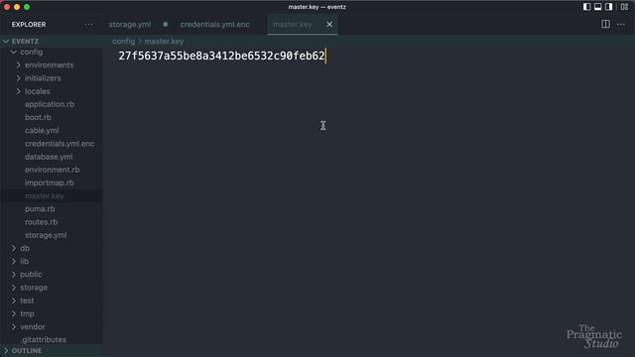Viewport: 635px width, 357px height.
Task: Click the EXPLORER panel title
Action: tap(29, 25)
